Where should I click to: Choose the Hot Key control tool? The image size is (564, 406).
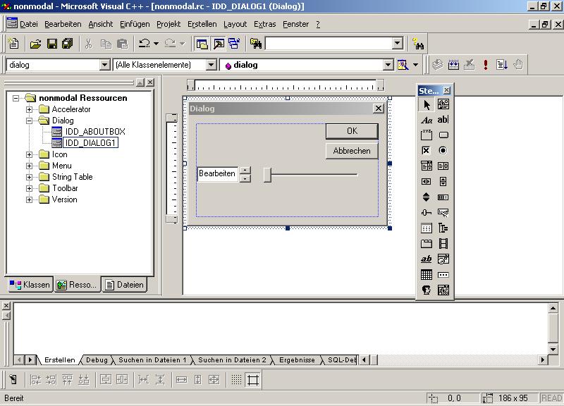[443, 213]
